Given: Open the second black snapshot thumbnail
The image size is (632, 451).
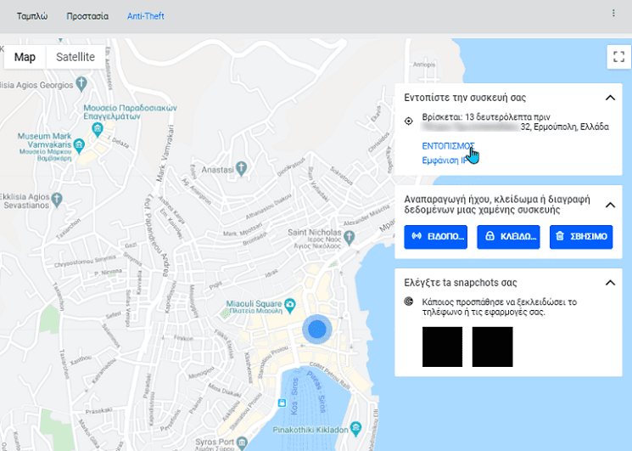Looking at the screenshot, I should [x=492, y=347].
